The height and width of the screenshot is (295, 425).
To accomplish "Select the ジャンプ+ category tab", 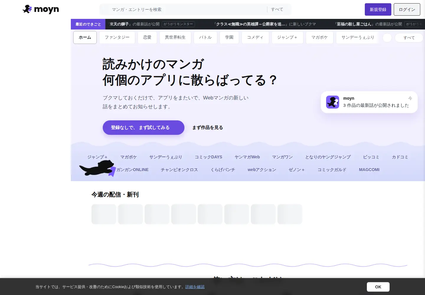I will [287, 37].
